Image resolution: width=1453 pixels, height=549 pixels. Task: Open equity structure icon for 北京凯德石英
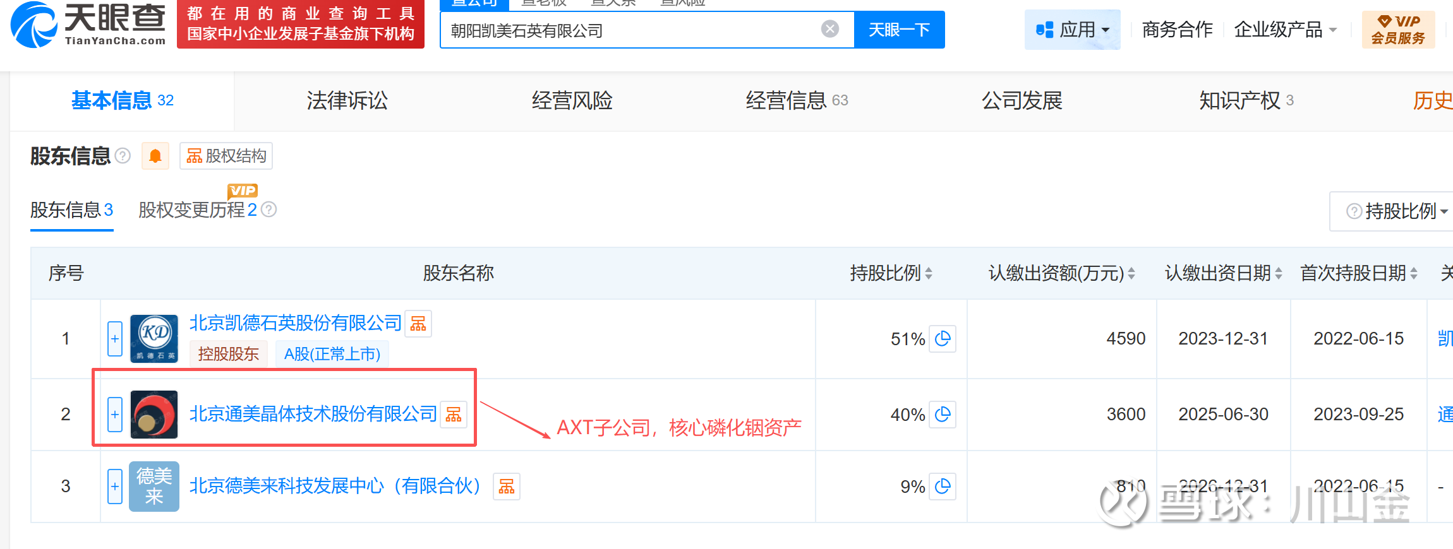[418, 324]
